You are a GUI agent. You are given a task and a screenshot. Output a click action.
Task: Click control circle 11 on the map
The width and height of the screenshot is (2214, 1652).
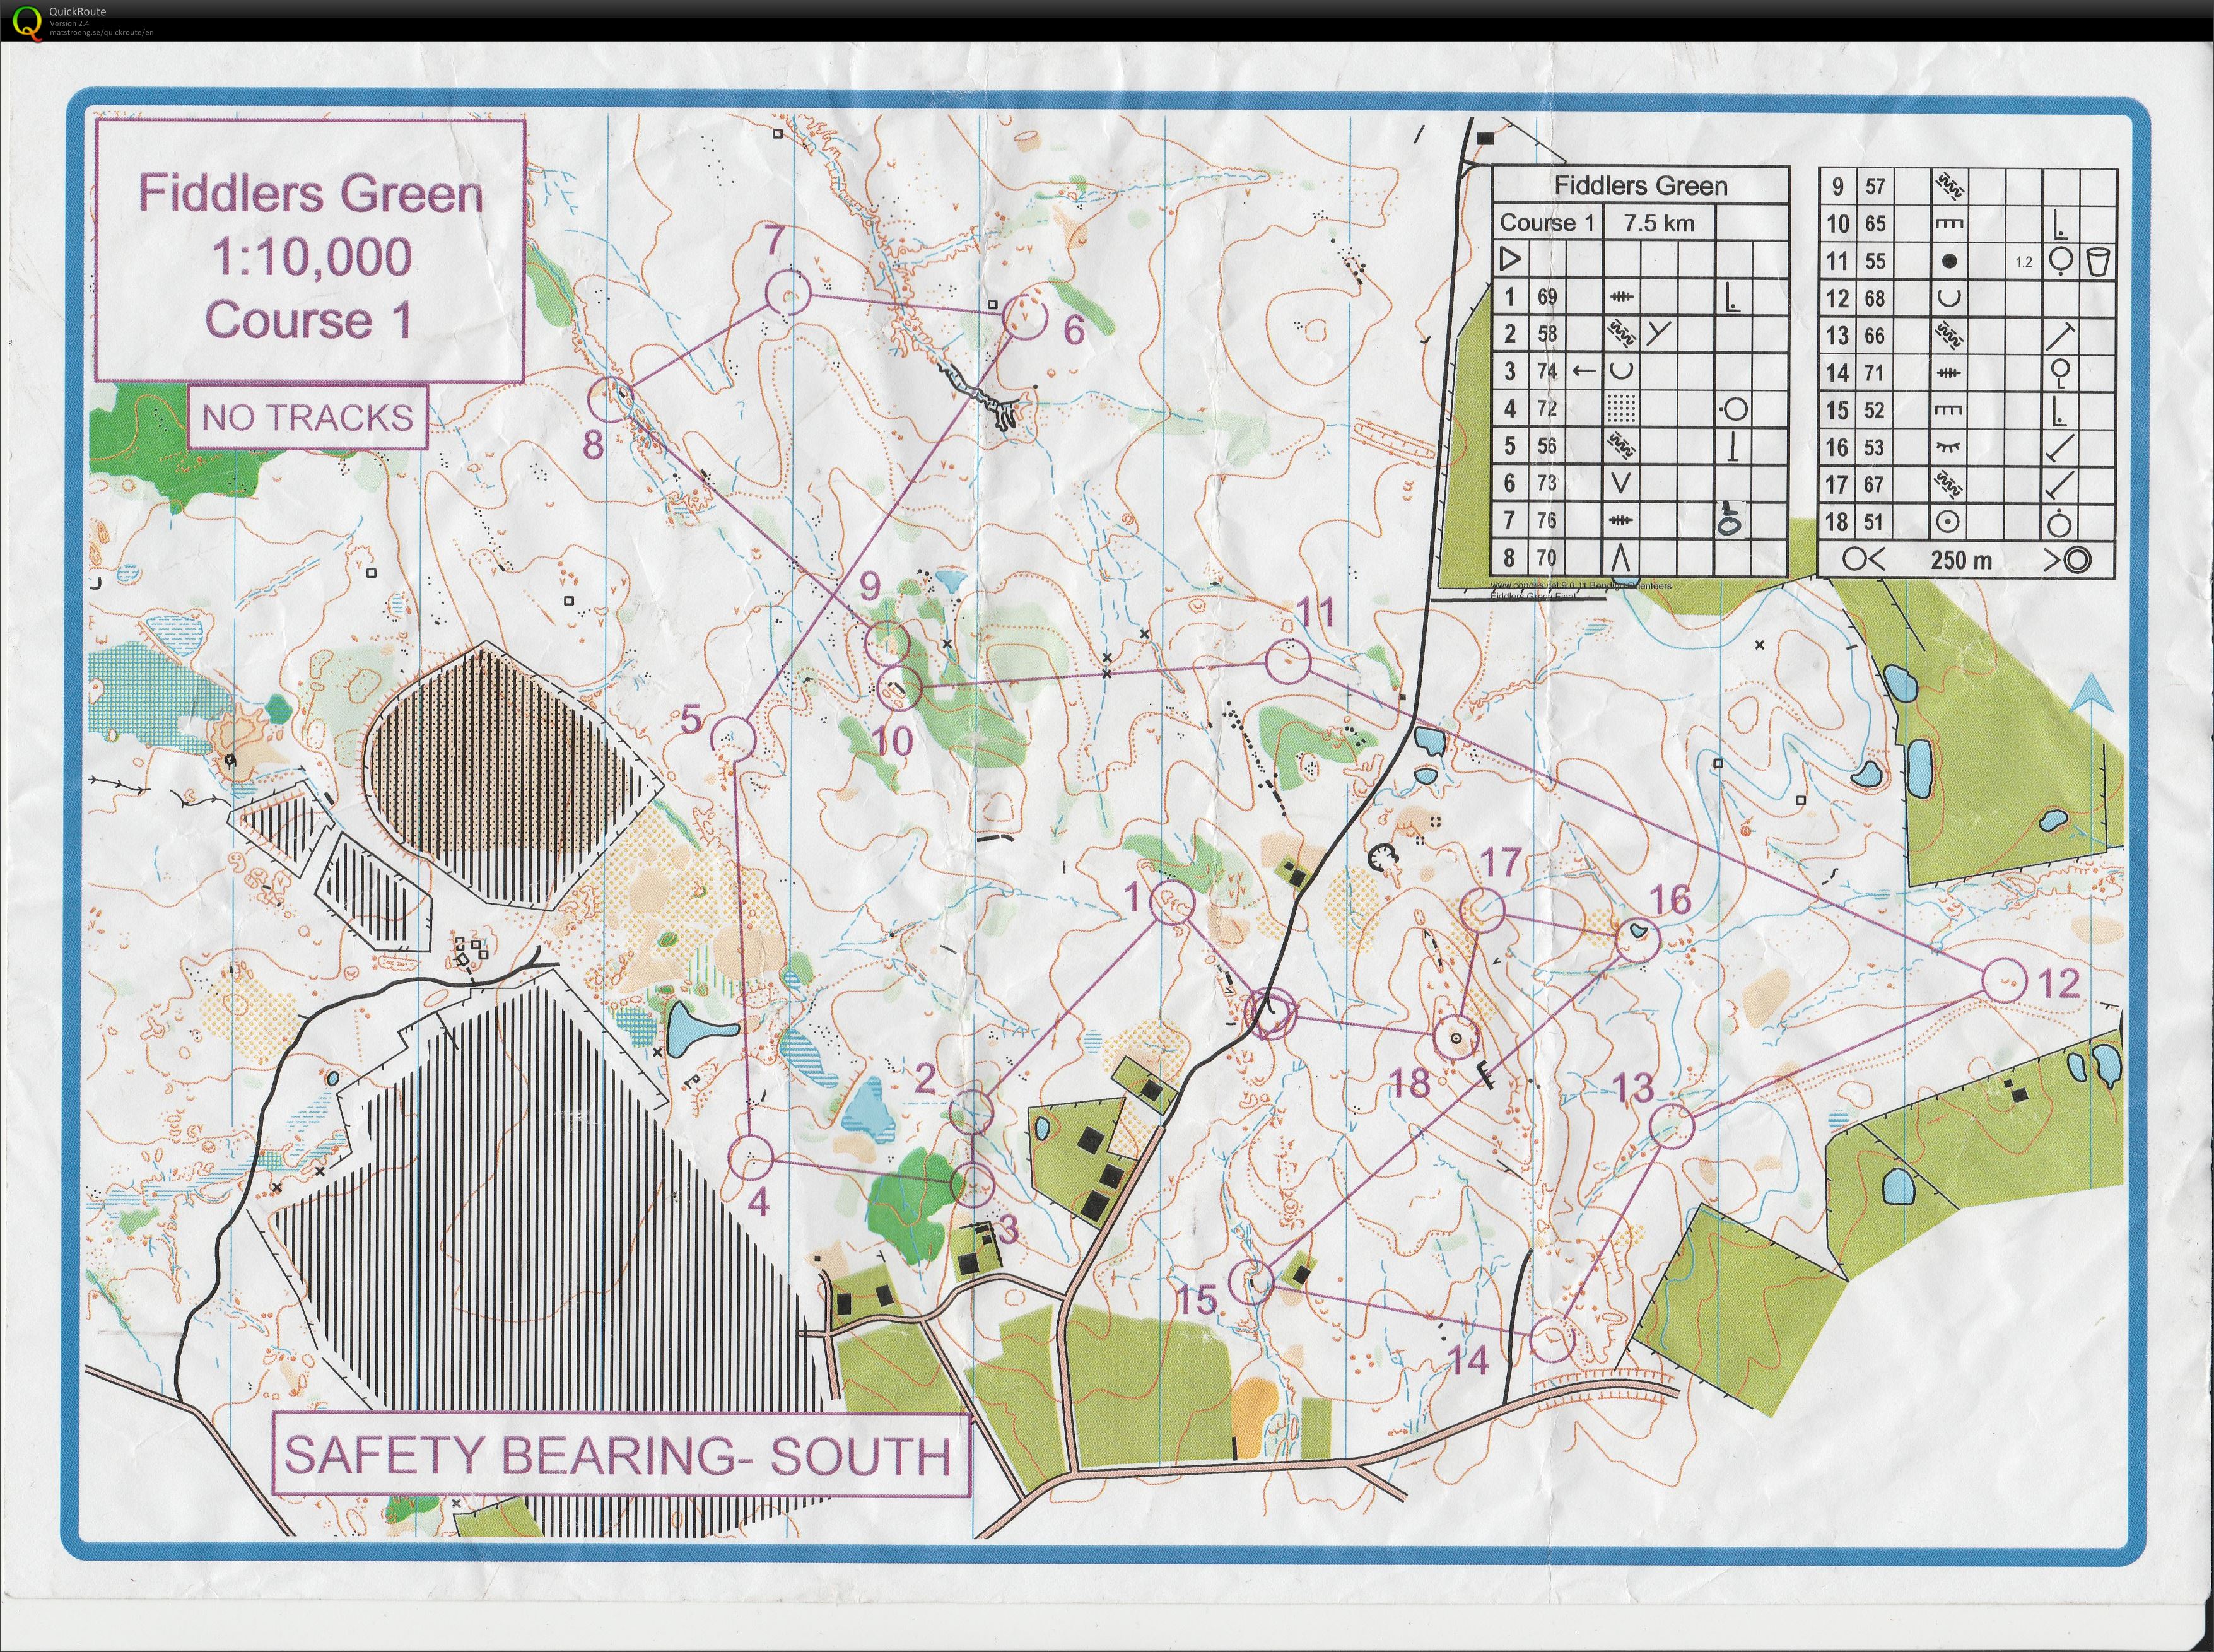coord(1288,662)
